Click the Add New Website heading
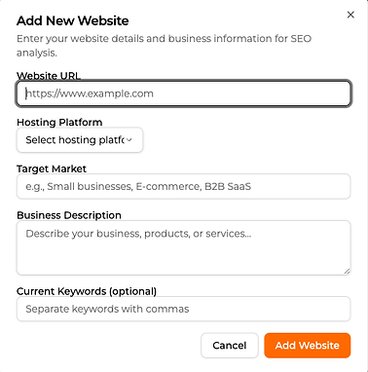The height and width of the screenshot is (372, 368). point(73,20)
